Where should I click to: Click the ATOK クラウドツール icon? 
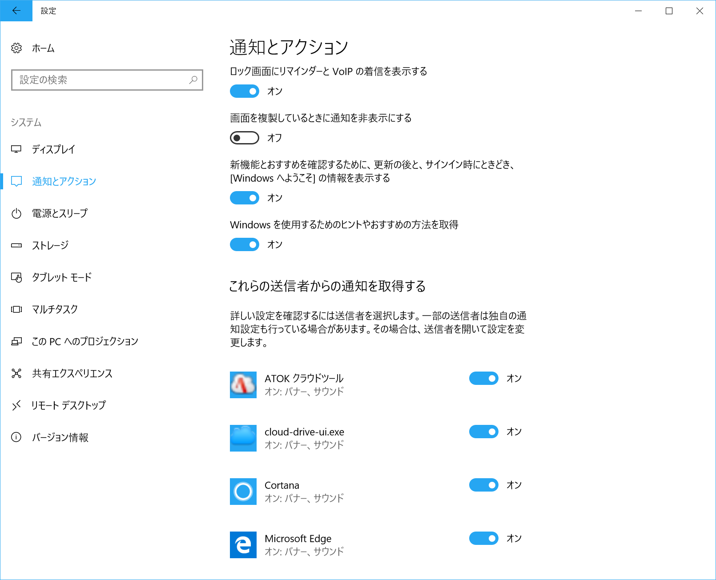[243, 384]
